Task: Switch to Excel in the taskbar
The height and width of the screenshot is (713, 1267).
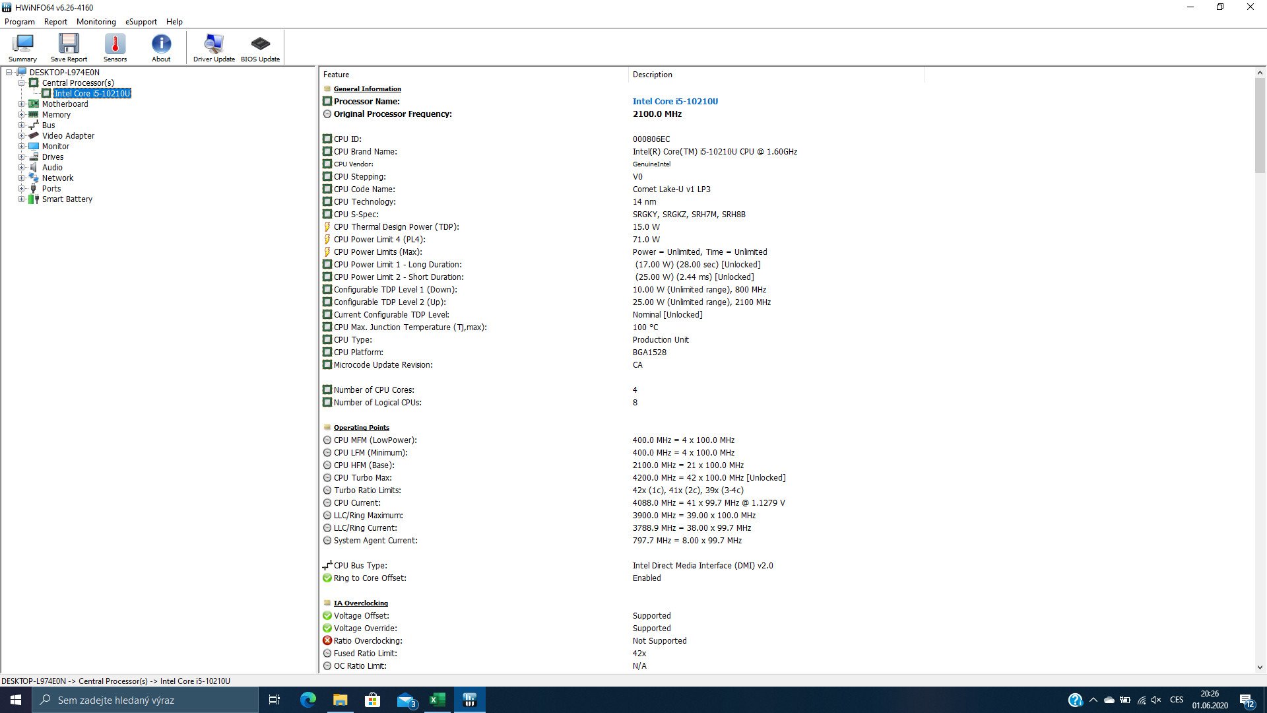Action: 438,700
